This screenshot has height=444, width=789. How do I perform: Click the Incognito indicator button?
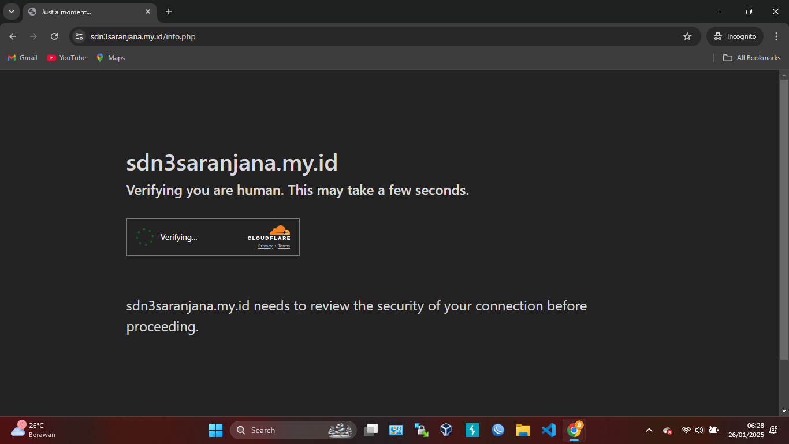735,36
